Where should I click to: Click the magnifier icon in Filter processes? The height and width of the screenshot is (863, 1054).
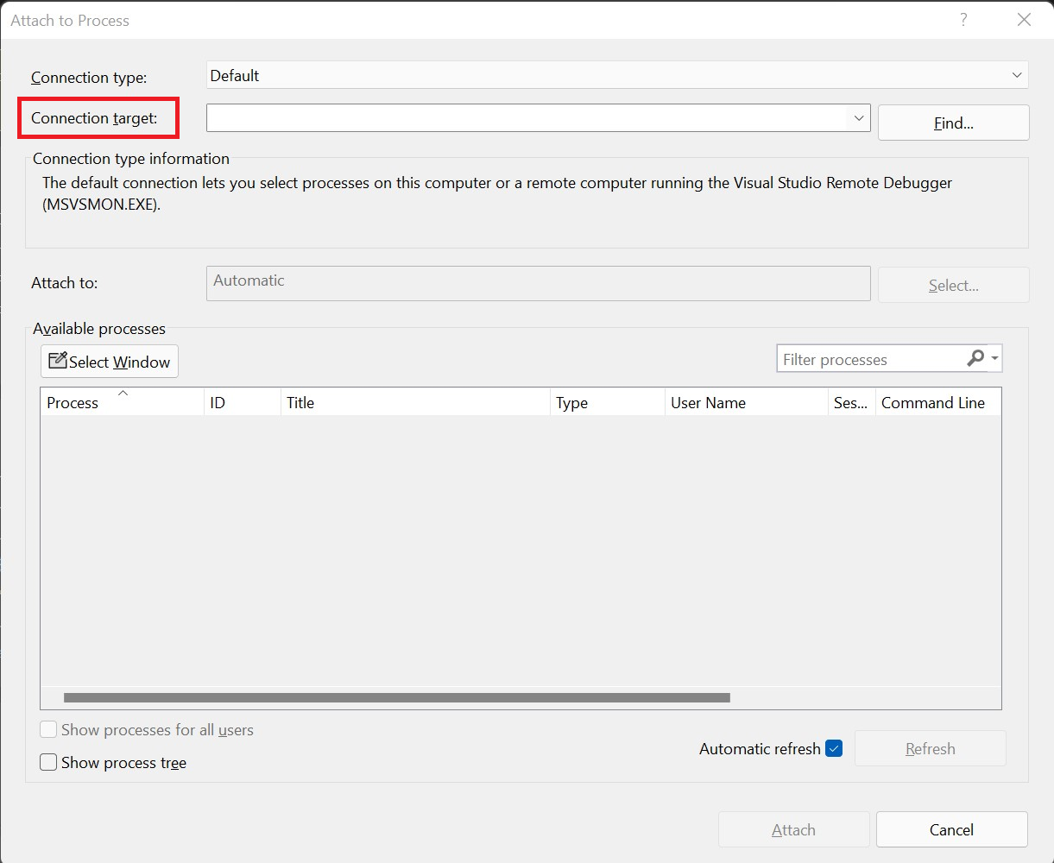click(975, 358)
